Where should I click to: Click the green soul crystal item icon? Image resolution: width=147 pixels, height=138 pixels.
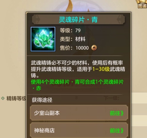tap(43, 39)
